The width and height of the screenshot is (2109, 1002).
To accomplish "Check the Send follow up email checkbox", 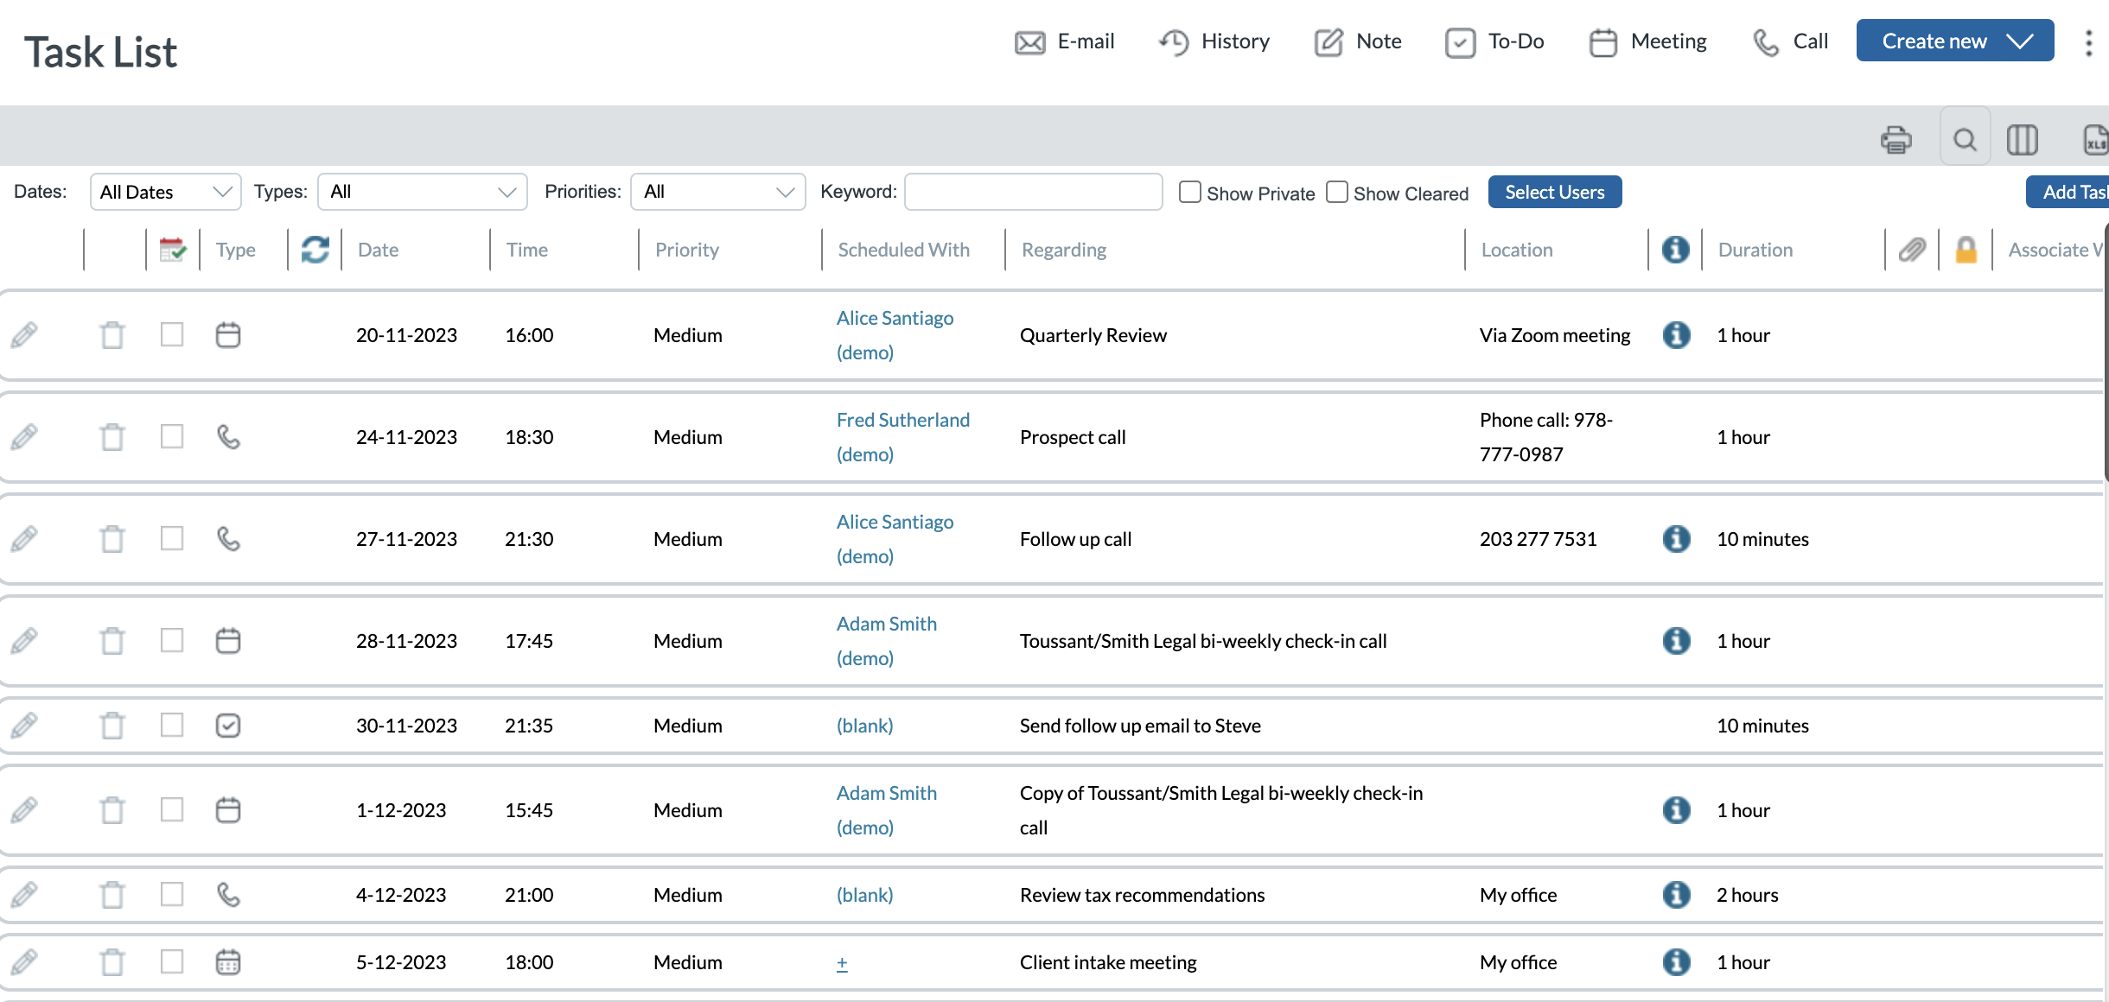I will click(172, 726).
